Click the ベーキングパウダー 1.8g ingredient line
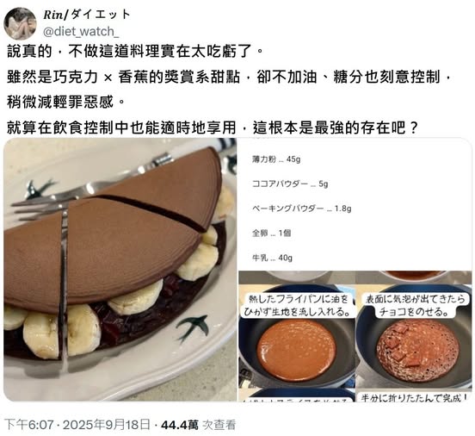The height and width of the screenshot is (436, 475). (x=301, y=209)
